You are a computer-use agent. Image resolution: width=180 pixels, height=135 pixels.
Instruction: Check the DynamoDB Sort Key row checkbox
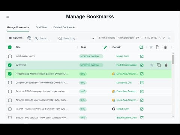pyautogui.click(x=10, y=82)
